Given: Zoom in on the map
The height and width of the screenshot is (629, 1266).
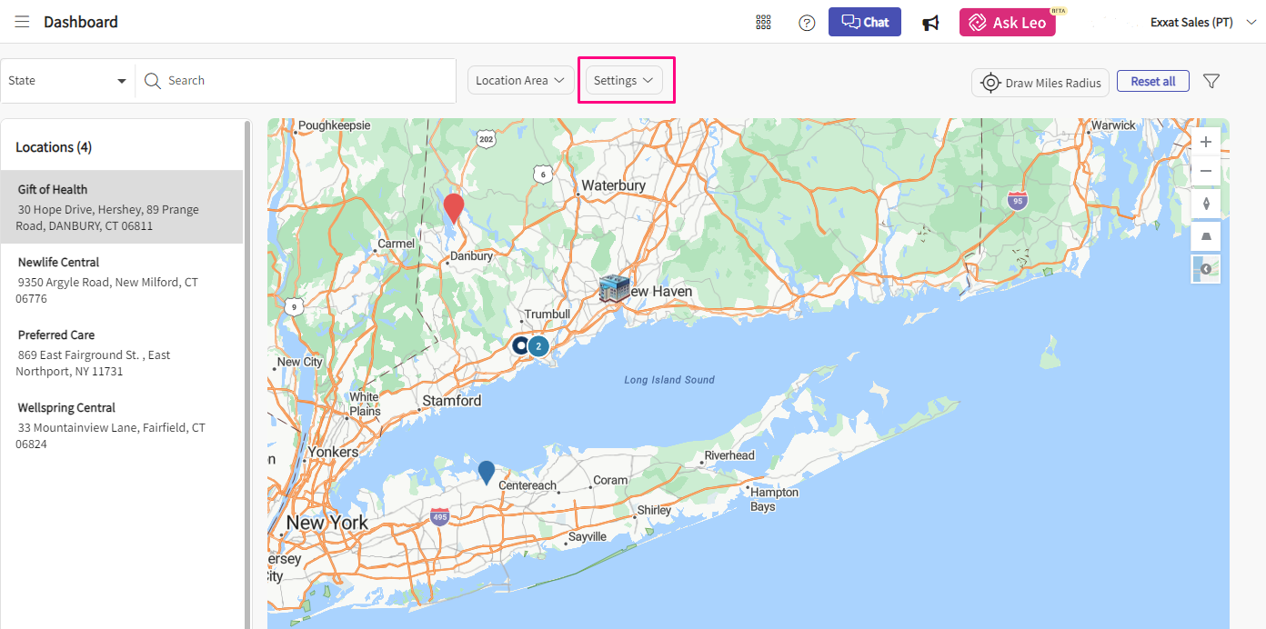Looking at the screenshot, I should click(1206, 142).
